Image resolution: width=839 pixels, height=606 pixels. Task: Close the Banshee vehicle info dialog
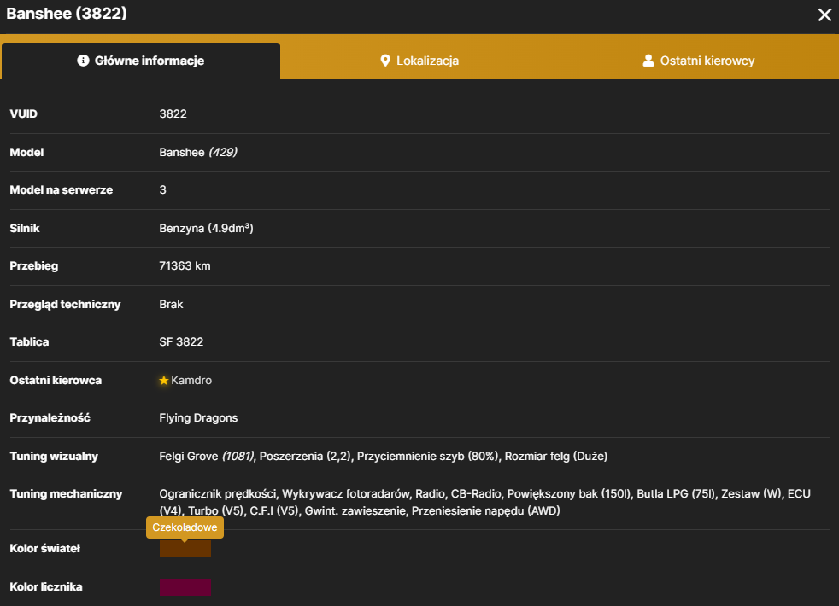pyautogui.click(x=824, y=15)
